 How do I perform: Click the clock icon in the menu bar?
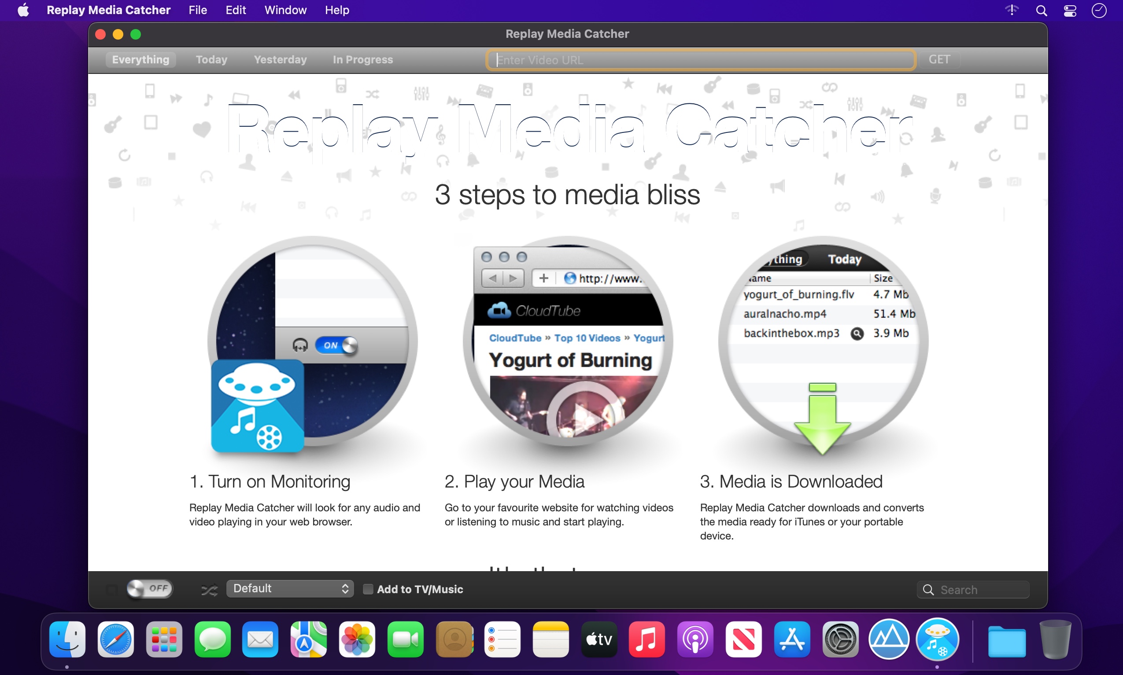(1099, 10)
